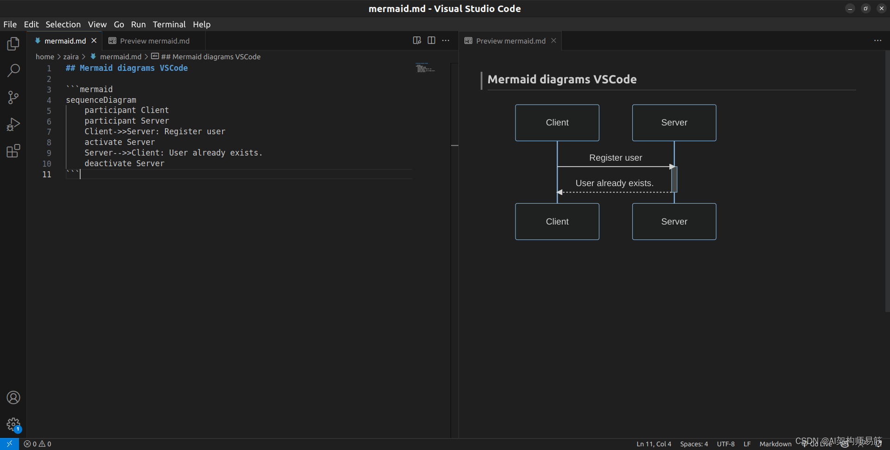Click the home breadcrumb

45,56
